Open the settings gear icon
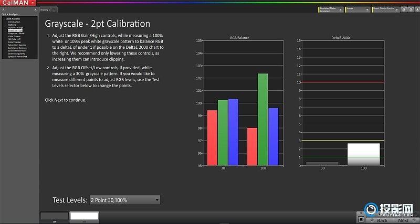This screenshot has width=420, height=224. point(404,9)
